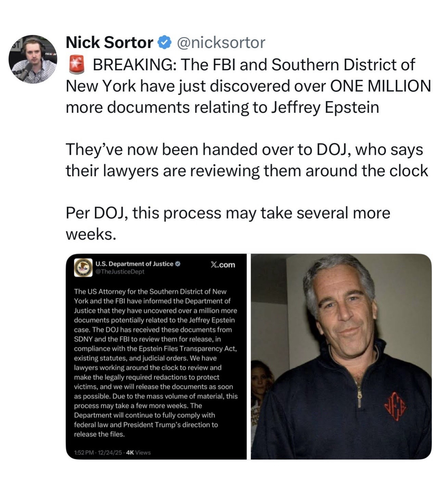Select the sentence "Per DOJ, this process may take"

[228, 223]
